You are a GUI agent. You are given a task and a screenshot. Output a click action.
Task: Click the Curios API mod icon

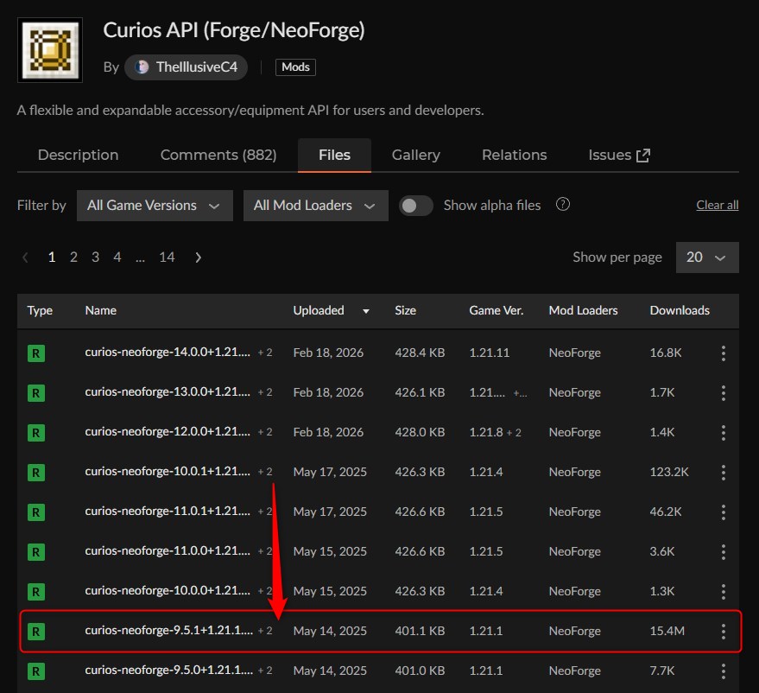48,49
